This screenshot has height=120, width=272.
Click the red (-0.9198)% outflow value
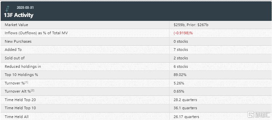(x=183, y=33)
